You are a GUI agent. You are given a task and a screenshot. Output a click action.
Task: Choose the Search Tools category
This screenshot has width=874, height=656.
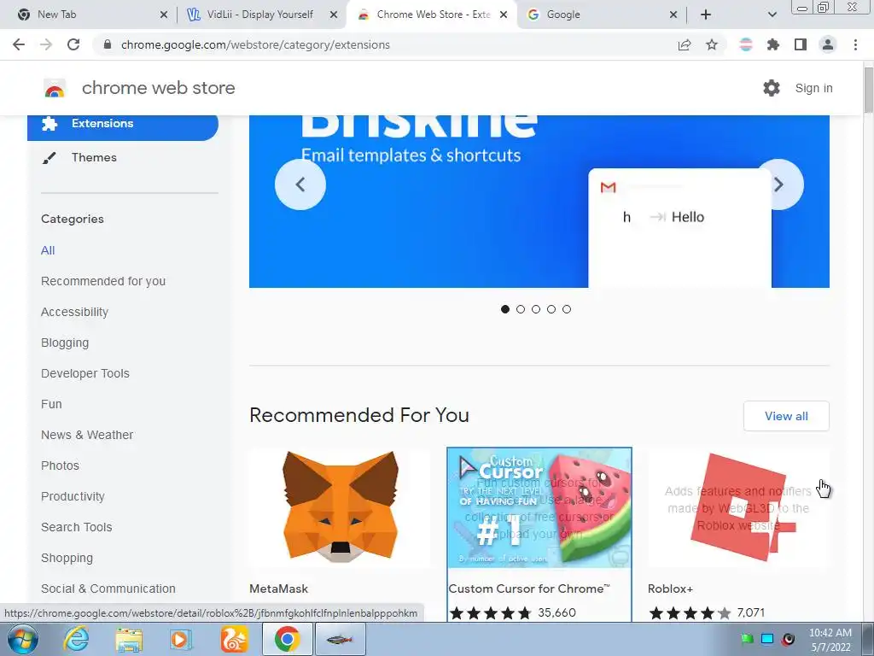76,527
